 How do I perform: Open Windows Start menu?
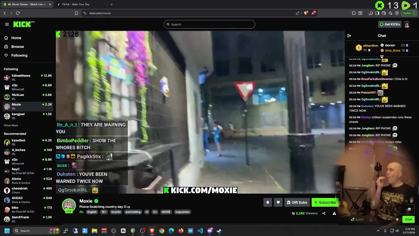[7, 231]
